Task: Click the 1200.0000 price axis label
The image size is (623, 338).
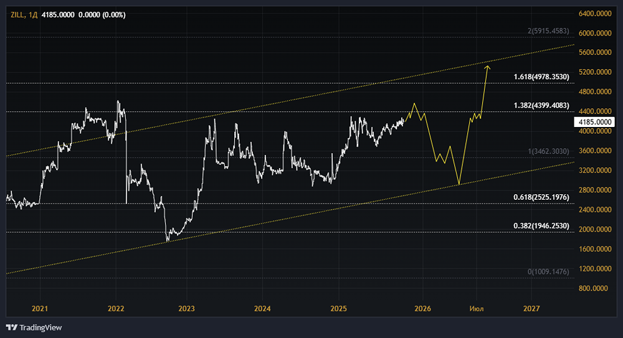Action: pos(595,268)
